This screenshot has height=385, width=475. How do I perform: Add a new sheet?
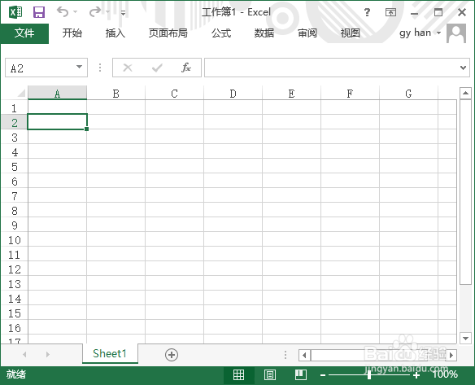tap(172, 354)
